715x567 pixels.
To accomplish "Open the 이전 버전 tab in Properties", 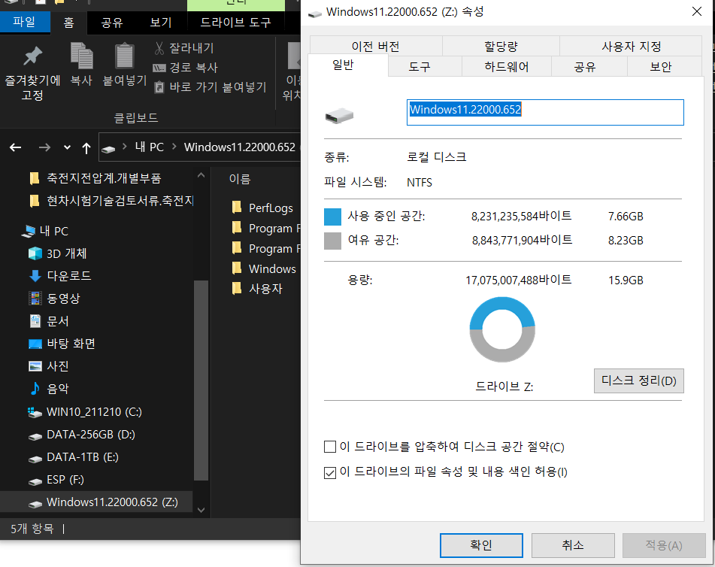I will point(376,46).
